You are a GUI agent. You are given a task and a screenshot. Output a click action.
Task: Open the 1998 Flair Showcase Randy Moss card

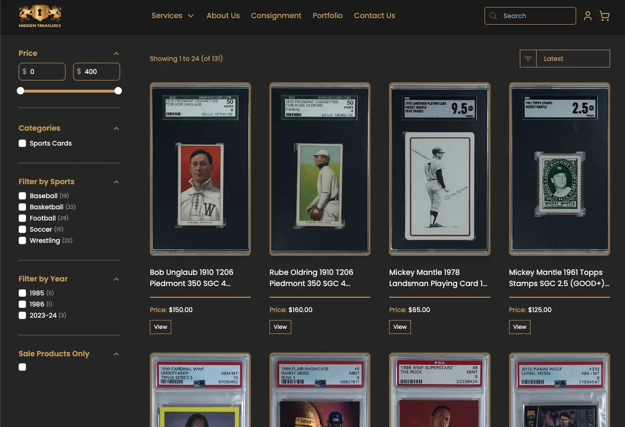coord(320,390)
